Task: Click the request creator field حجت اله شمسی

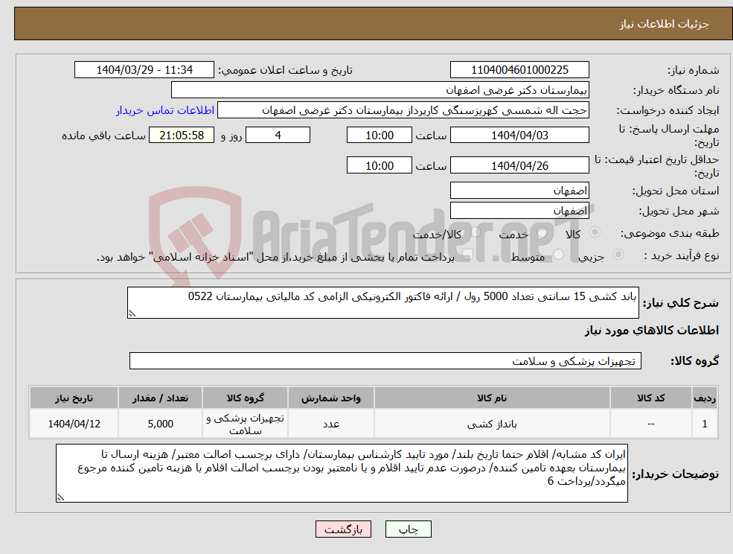Action: pos(403,110)
